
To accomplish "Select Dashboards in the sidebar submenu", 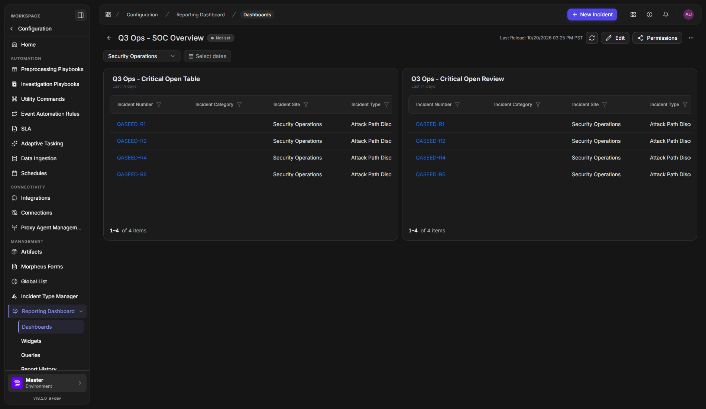I will pyautogui.click(x=51, y=327).
